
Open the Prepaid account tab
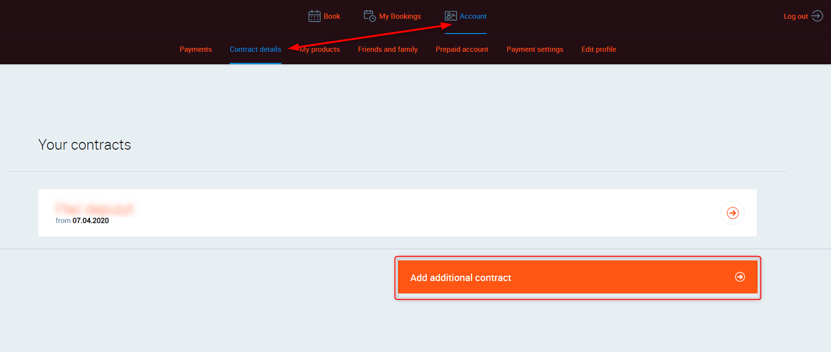coord(462,49)
